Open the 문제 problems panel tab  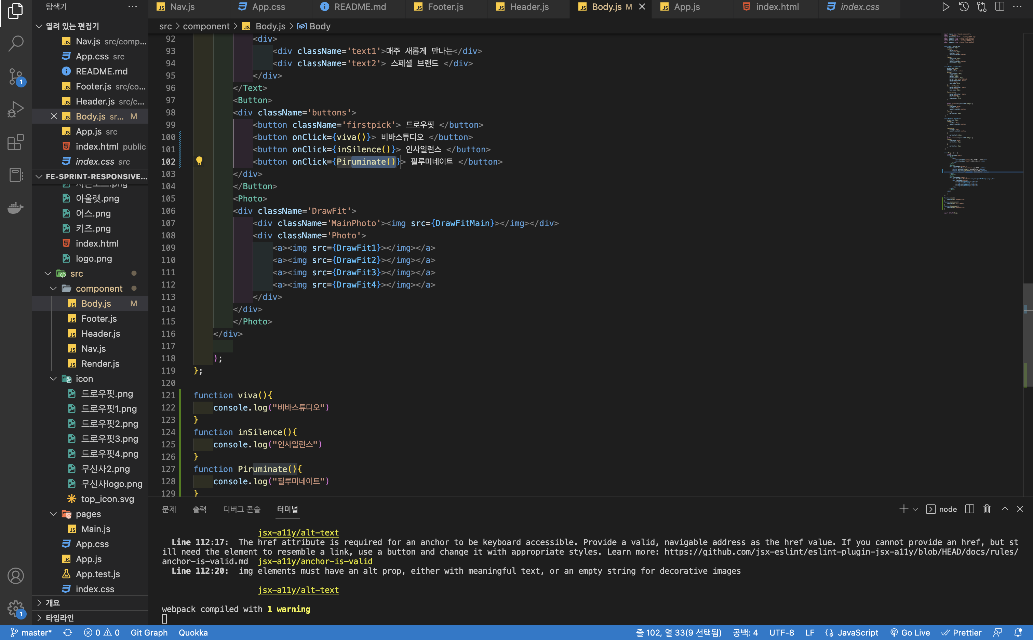(169, 509)
